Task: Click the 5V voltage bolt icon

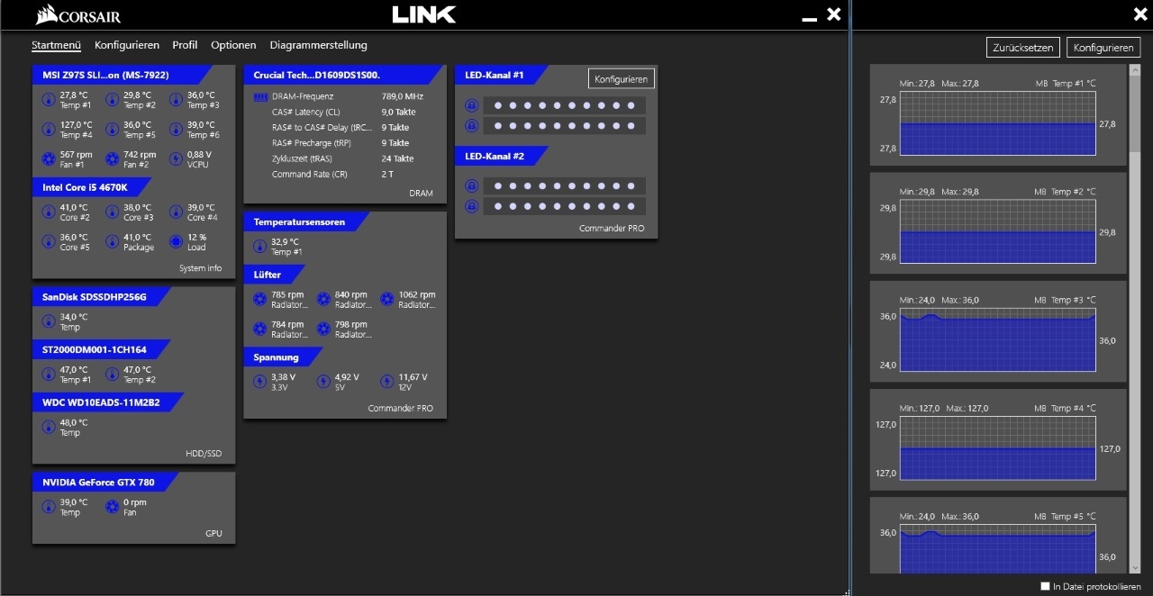Action: (323, 383)
